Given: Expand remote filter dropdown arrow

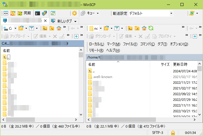Looking at the screenshot, I should (x=122, y=28).
